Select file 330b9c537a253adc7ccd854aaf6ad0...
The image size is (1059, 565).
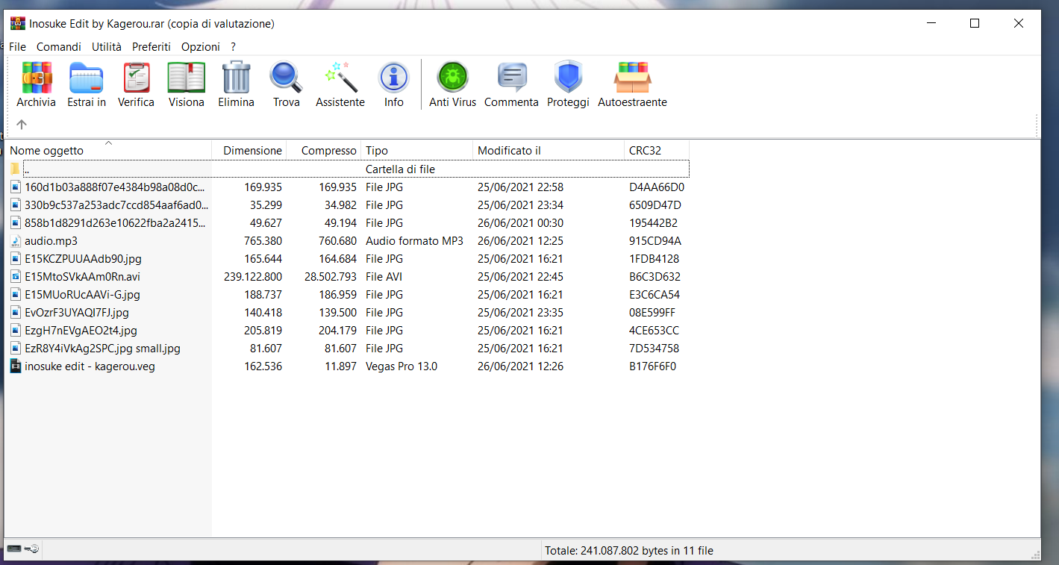pyautogui.click(x=116, y=205)
